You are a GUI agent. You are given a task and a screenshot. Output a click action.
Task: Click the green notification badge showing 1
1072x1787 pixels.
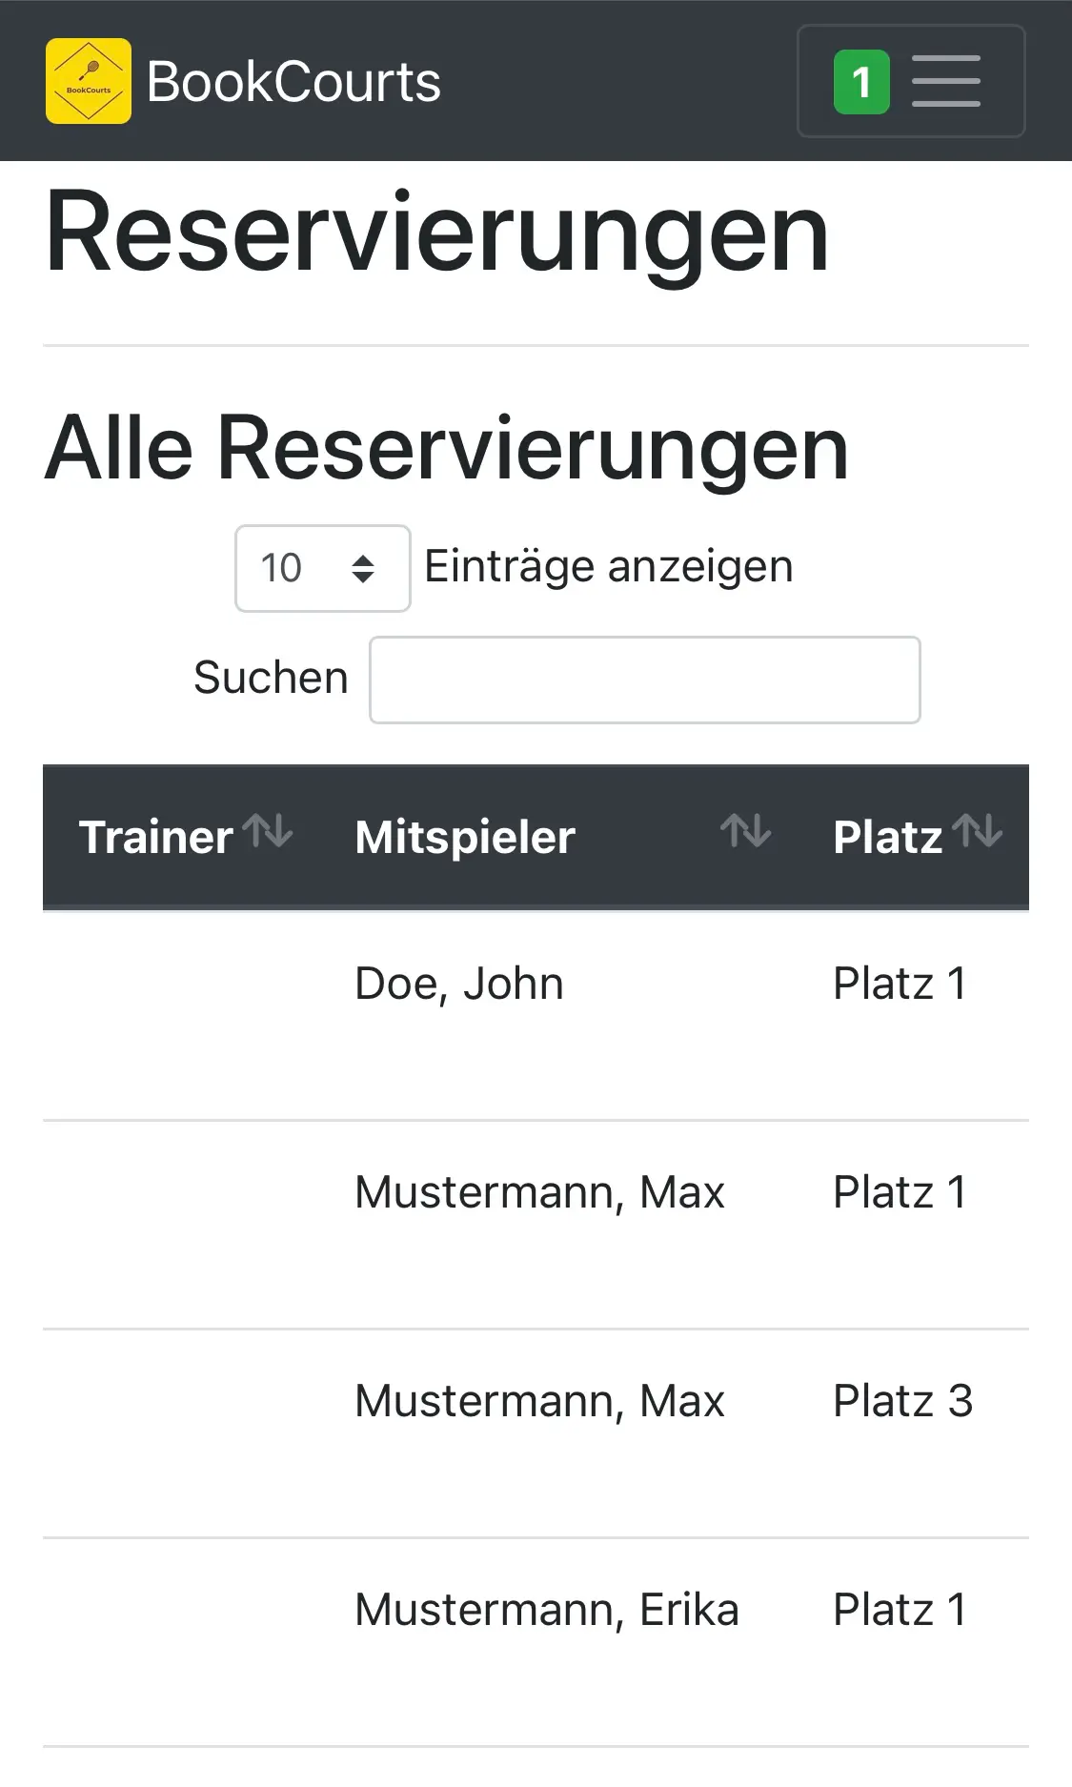[861, 82]
